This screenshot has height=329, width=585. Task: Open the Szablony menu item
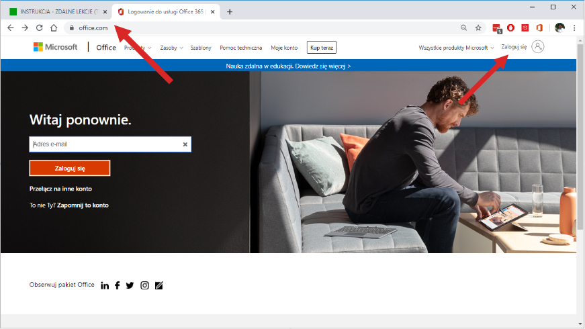point(201,48)
